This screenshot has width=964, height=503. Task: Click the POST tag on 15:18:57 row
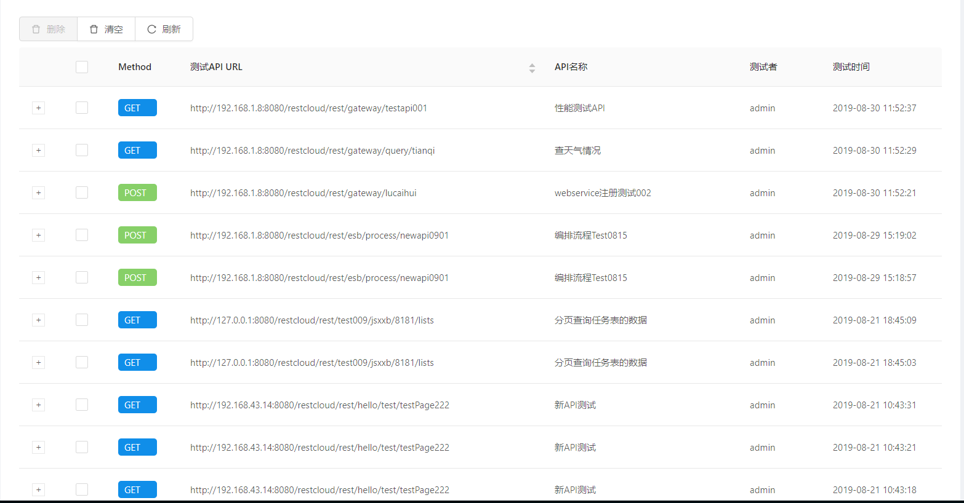click(x=137, y=277)
